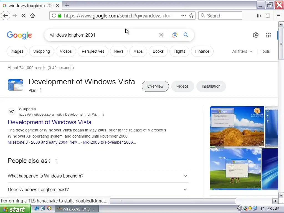
Task: Switch to 'windows long...' taskbar window
Action: (x=77, y=209)
